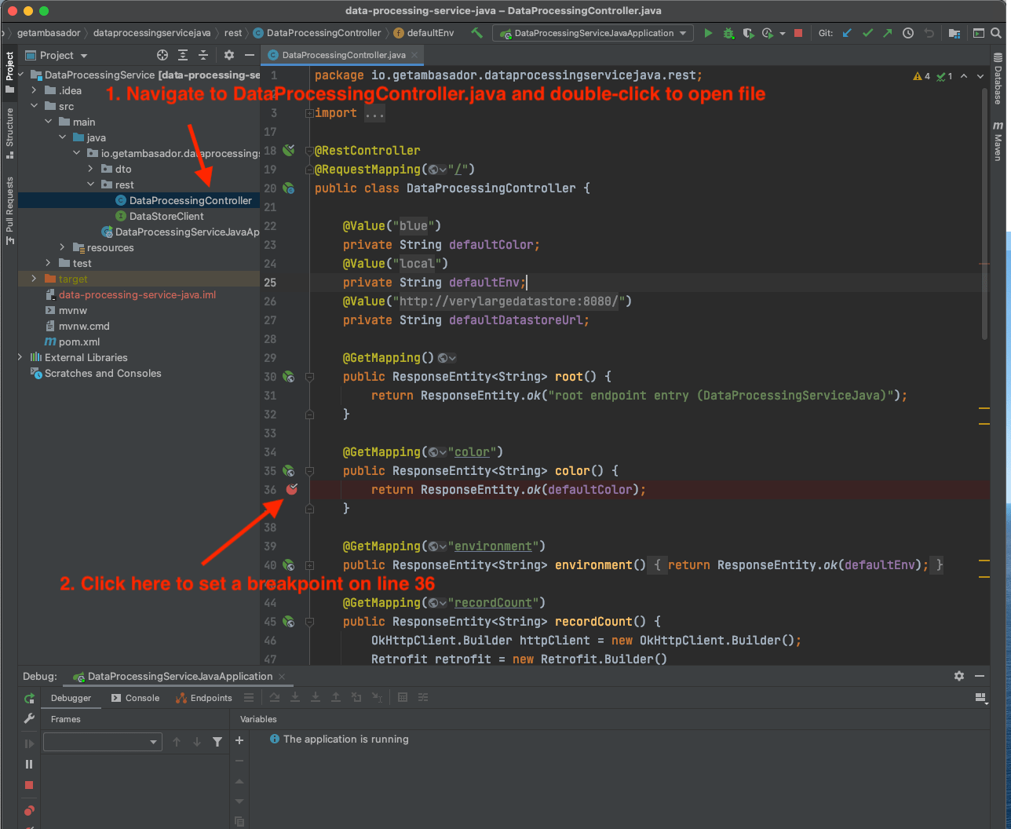Viewport: 1011px width, 829px height.
Task: Expand the test folder
Action: coord(48,263)
